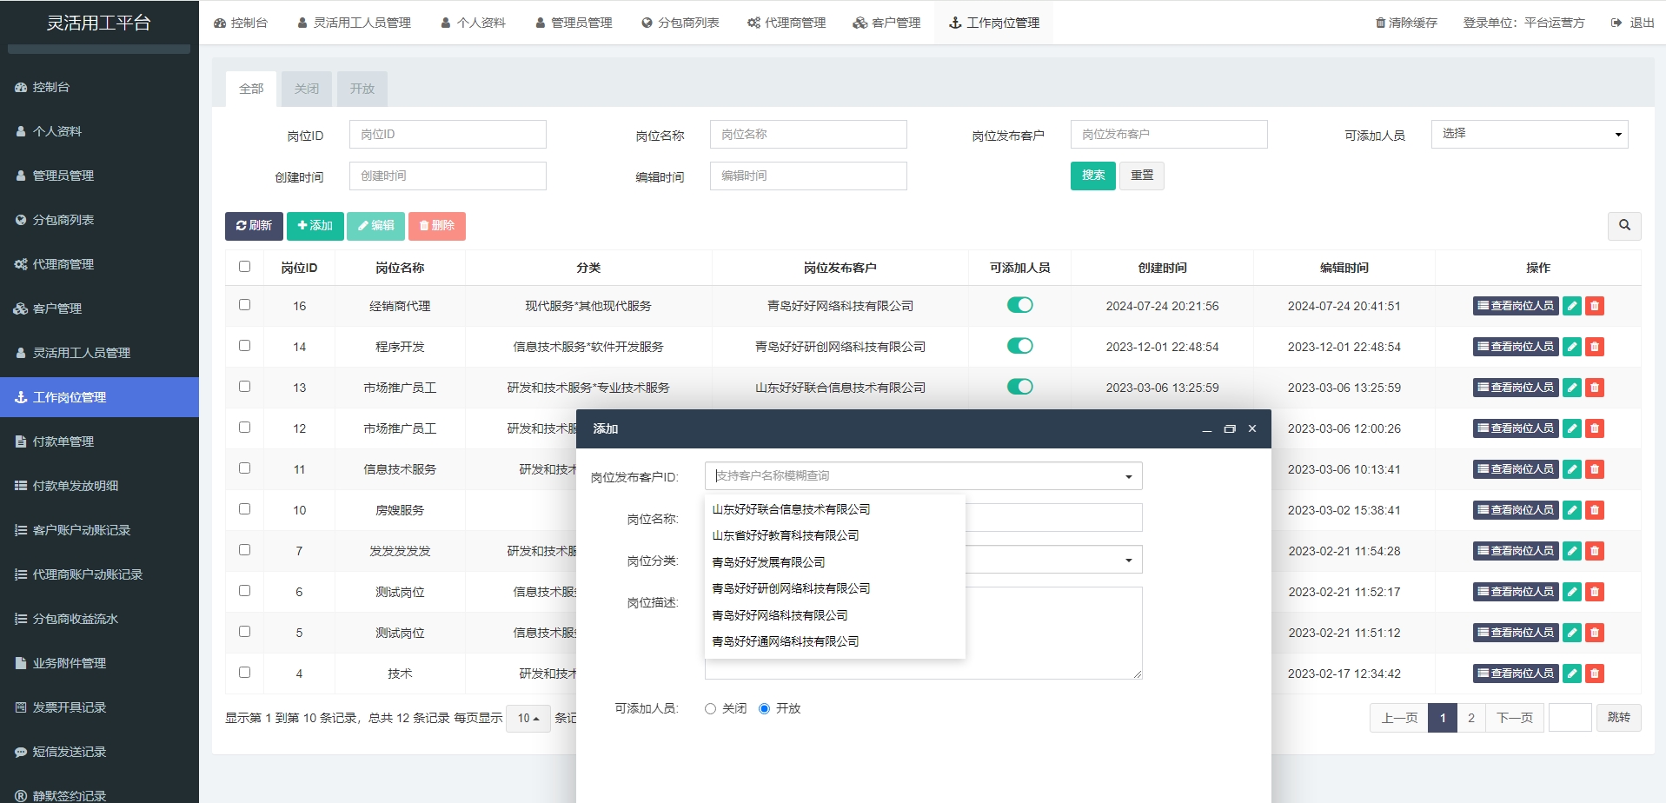Expand the 可添加人员 选择 dropdown
Image resolution: width=1666 pixels, height=803 pixels.
(1530, 134)
